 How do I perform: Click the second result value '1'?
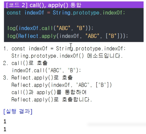coord(5,129)
